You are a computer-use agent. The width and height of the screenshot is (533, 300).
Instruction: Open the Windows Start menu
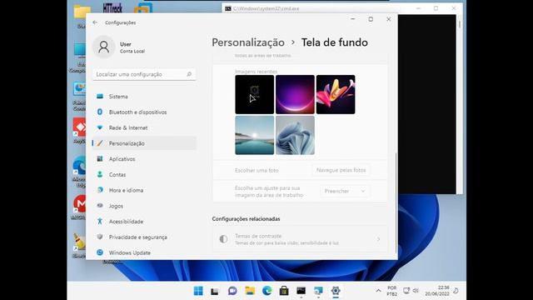click(x=198, y=291)
